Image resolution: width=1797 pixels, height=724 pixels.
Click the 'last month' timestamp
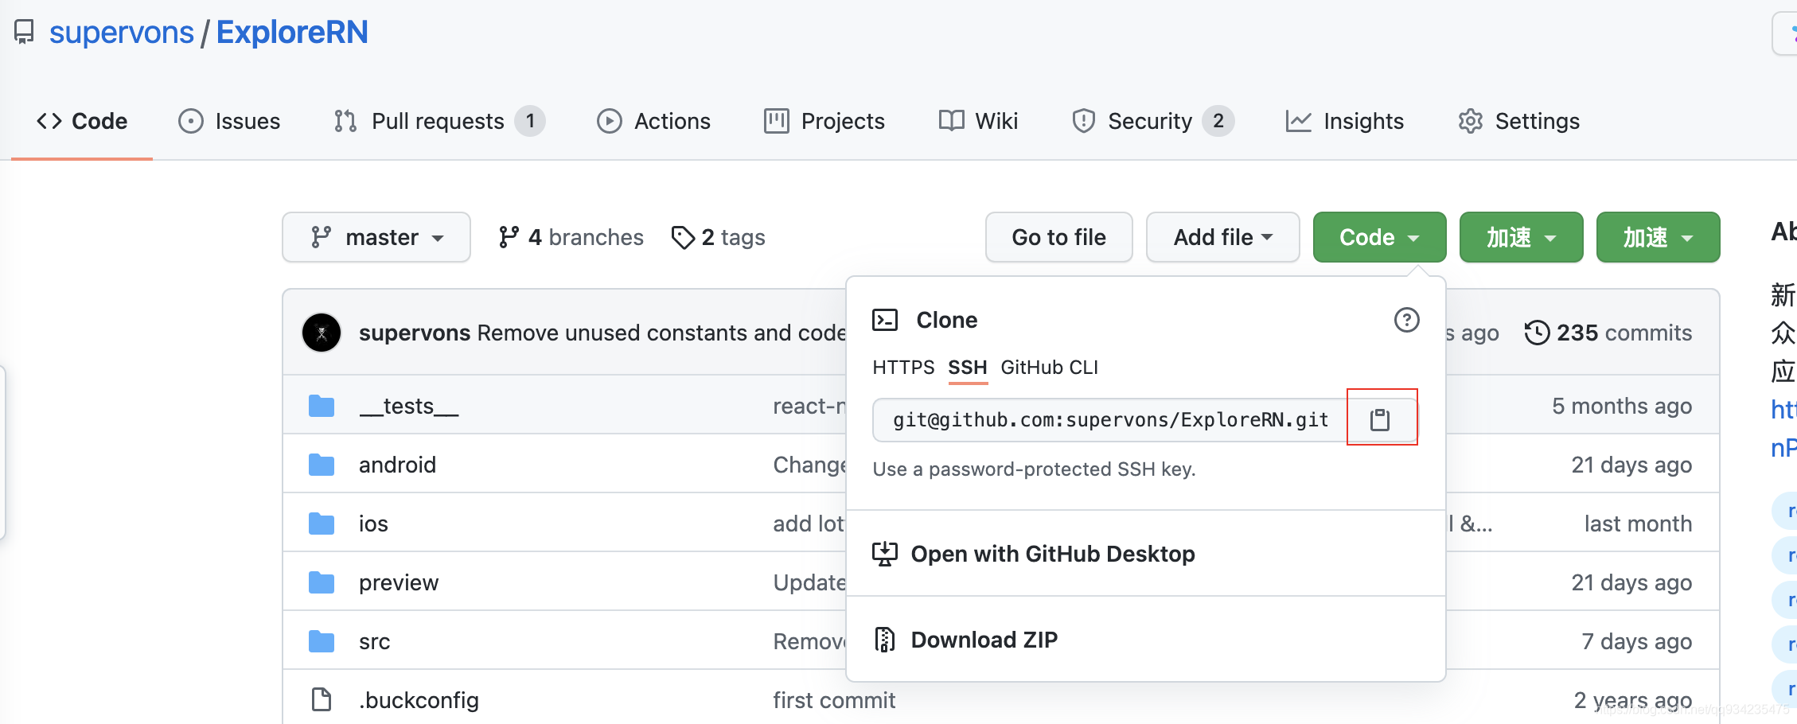1638,524
